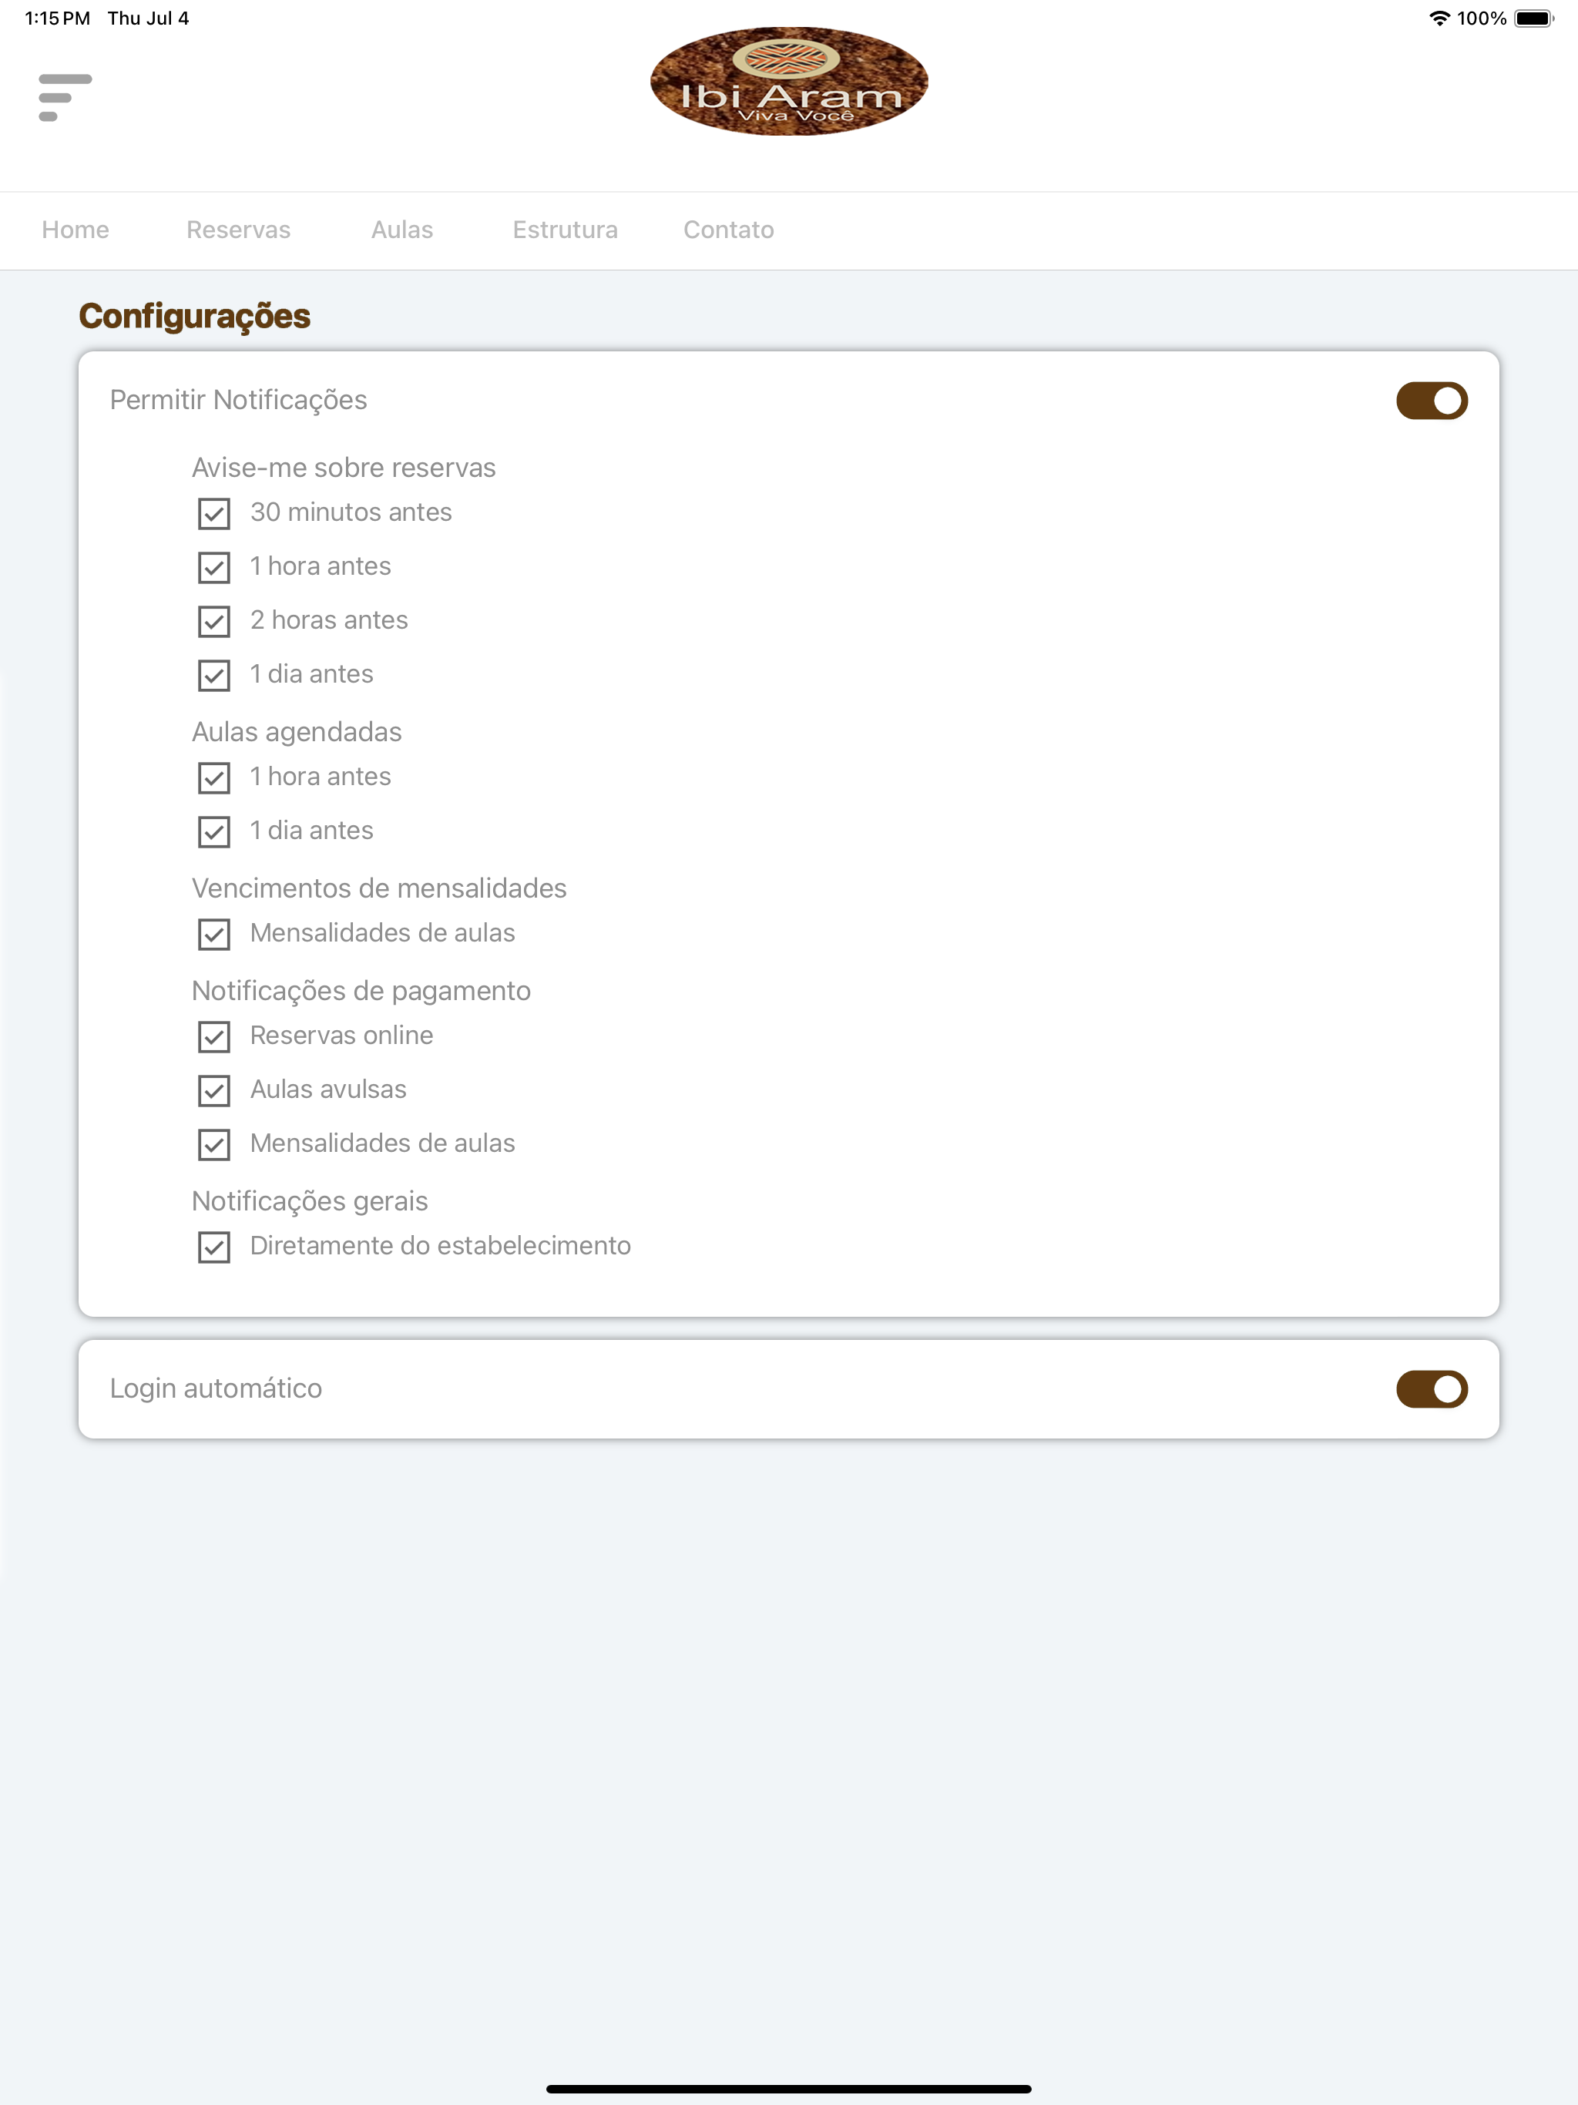Image resolution: width=1578 pixels, height=2105 pixels.
Task: Go to the Home tab
Action: (x=76, y=230)
